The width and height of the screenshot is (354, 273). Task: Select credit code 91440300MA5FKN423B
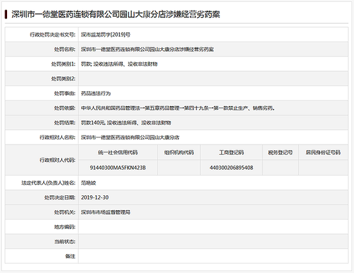pos(118,168)
